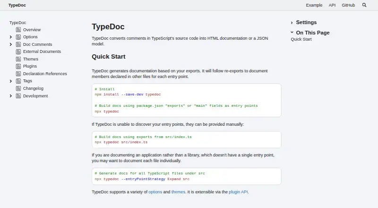The width and height of the screenshot is (378, 208).
Task: Expand the Tags tree section
Action: (10, 81)
